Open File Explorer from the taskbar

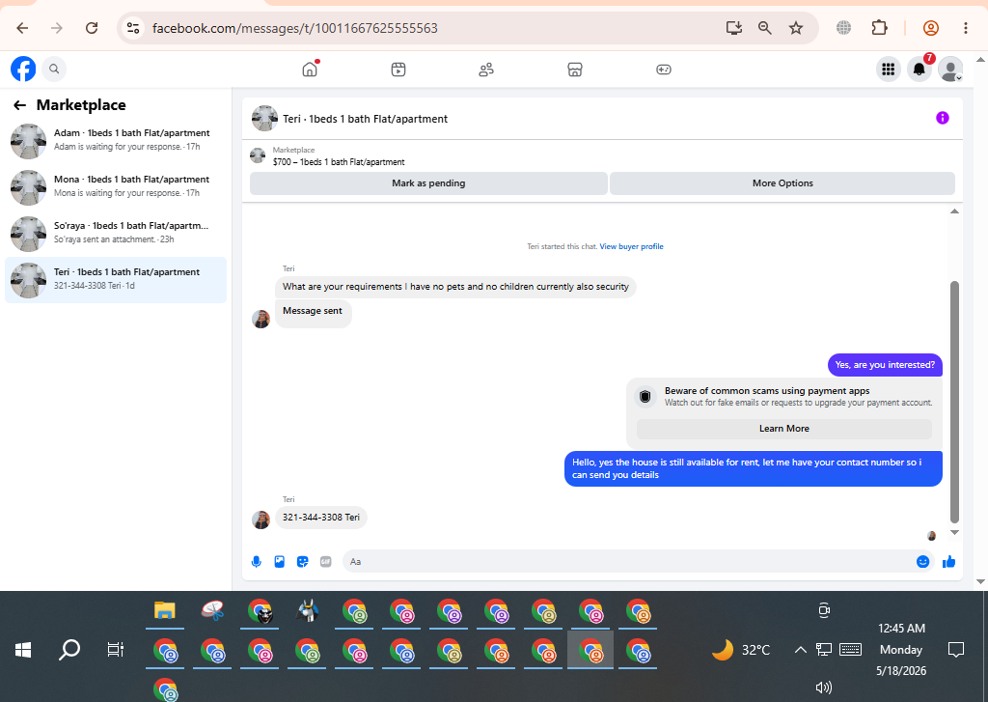[x=164, y=610]
